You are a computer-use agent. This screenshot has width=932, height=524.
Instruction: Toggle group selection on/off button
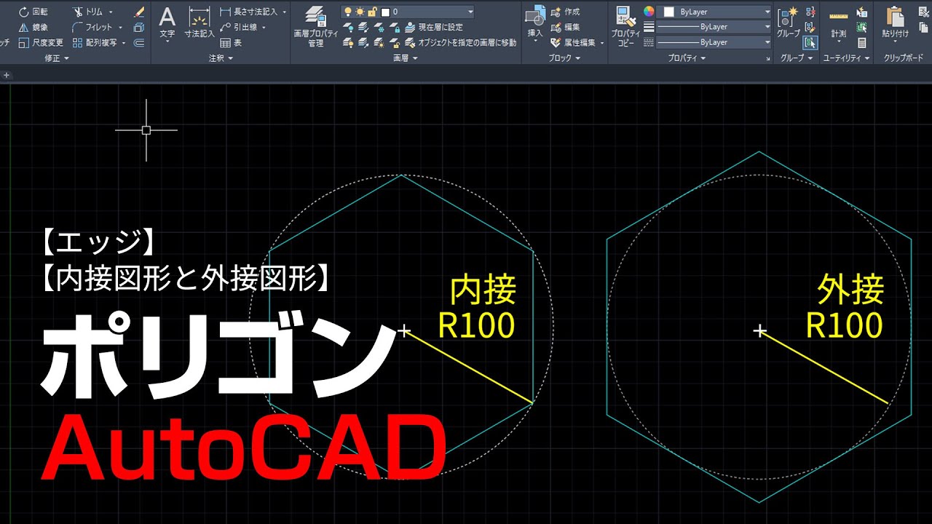(x=810, y=42)
